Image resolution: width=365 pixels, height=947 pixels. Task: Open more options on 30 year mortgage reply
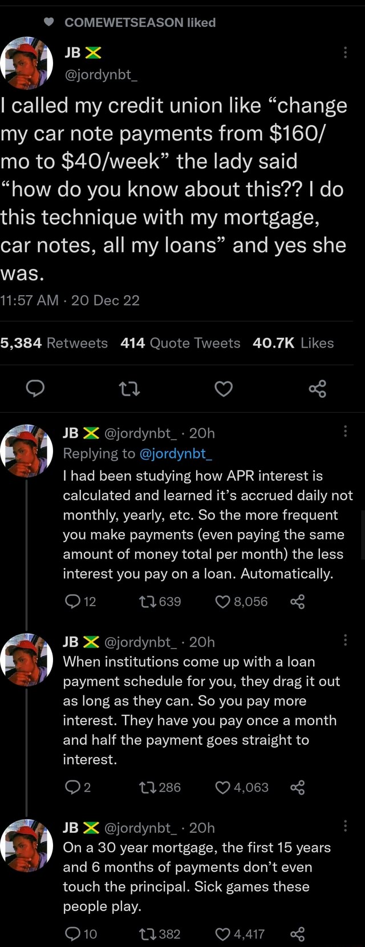(x=345, y=826)
